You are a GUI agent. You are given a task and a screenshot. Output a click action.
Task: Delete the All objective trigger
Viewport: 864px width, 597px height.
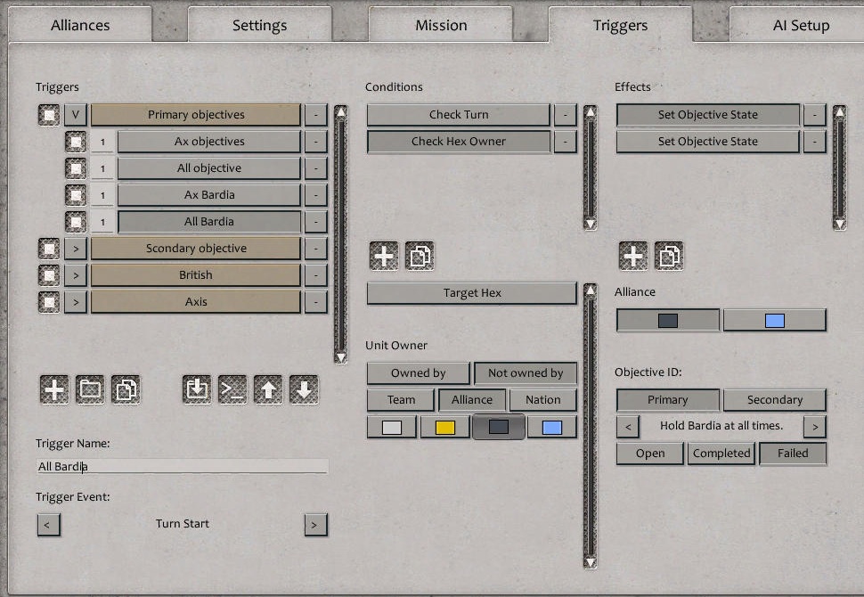[316, 168]
